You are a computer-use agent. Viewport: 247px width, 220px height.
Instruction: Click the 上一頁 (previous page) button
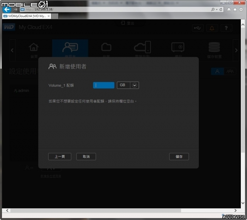click(x=60, y=157)
